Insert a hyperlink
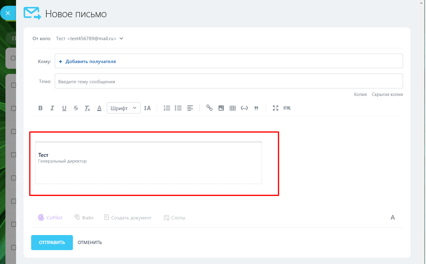The height and width of the screenshot is (264, 426). [209, 108]
